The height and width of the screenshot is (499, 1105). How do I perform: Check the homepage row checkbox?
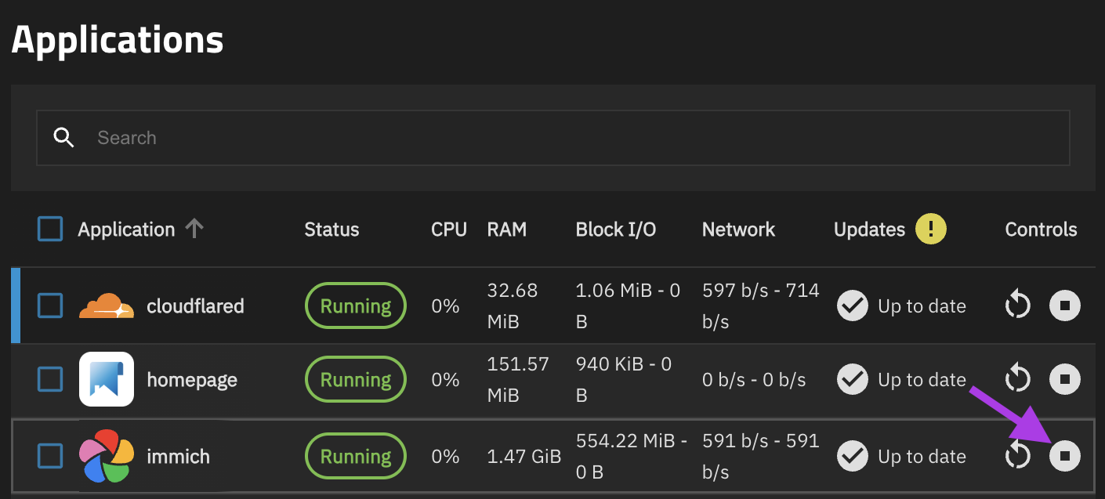click(x=50, y=380)
